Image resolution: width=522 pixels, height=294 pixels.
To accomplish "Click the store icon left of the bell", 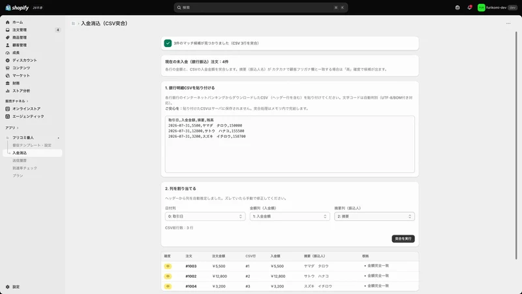I will (x=457, y=8).
